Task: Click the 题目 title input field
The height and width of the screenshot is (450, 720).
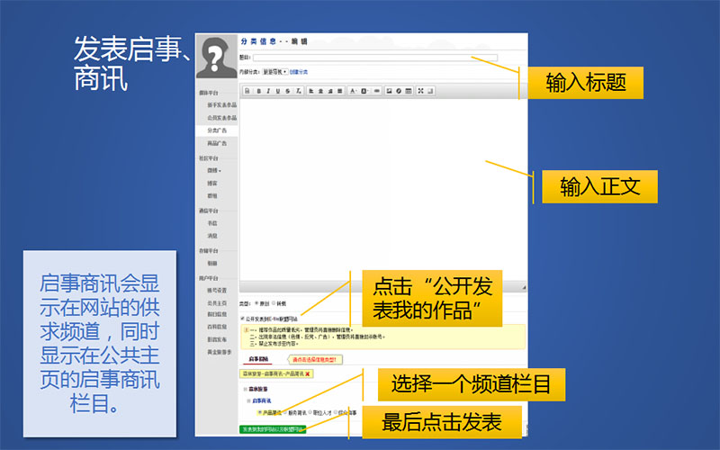Action: point(362,58)
